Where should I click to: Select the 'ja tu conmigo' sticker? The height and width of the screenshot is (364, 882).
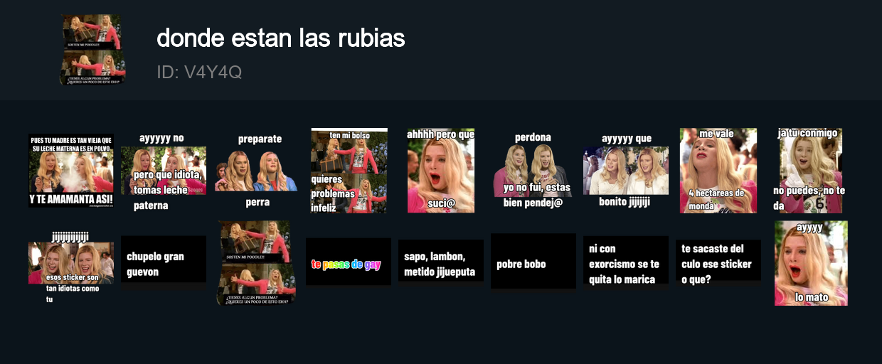810,171
